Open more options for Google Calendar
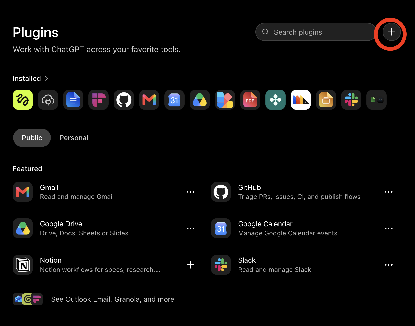This screenshot has width=415, height=326. [389, 228]
